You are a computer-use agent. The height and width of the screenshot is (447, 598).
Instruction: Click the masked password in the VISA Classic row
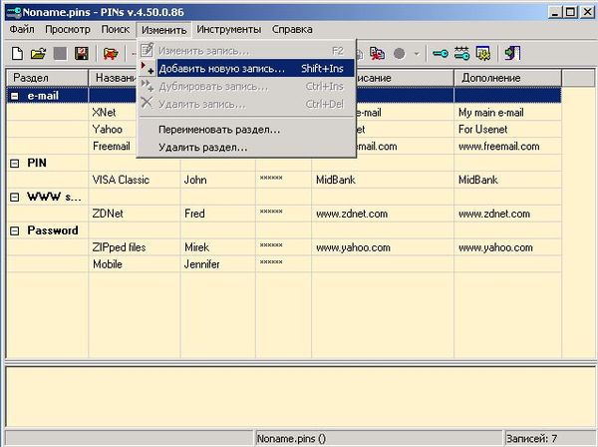(271, 179)
